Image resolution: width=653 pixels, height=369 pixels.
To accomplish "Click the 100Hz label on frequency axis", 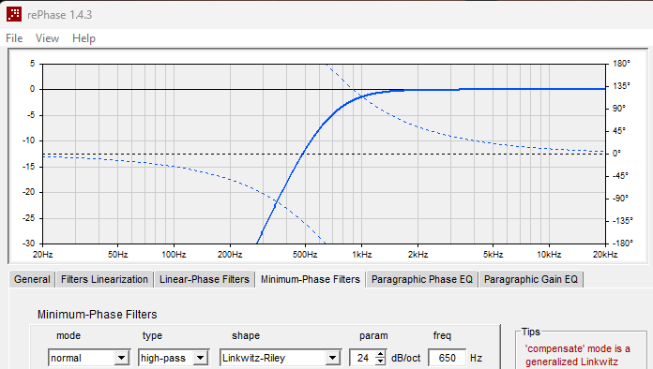I will pos(174,255).
